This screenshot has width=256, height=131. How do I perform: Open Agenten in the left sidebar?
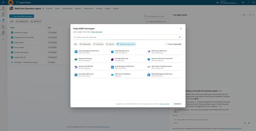tap(3, 20)
